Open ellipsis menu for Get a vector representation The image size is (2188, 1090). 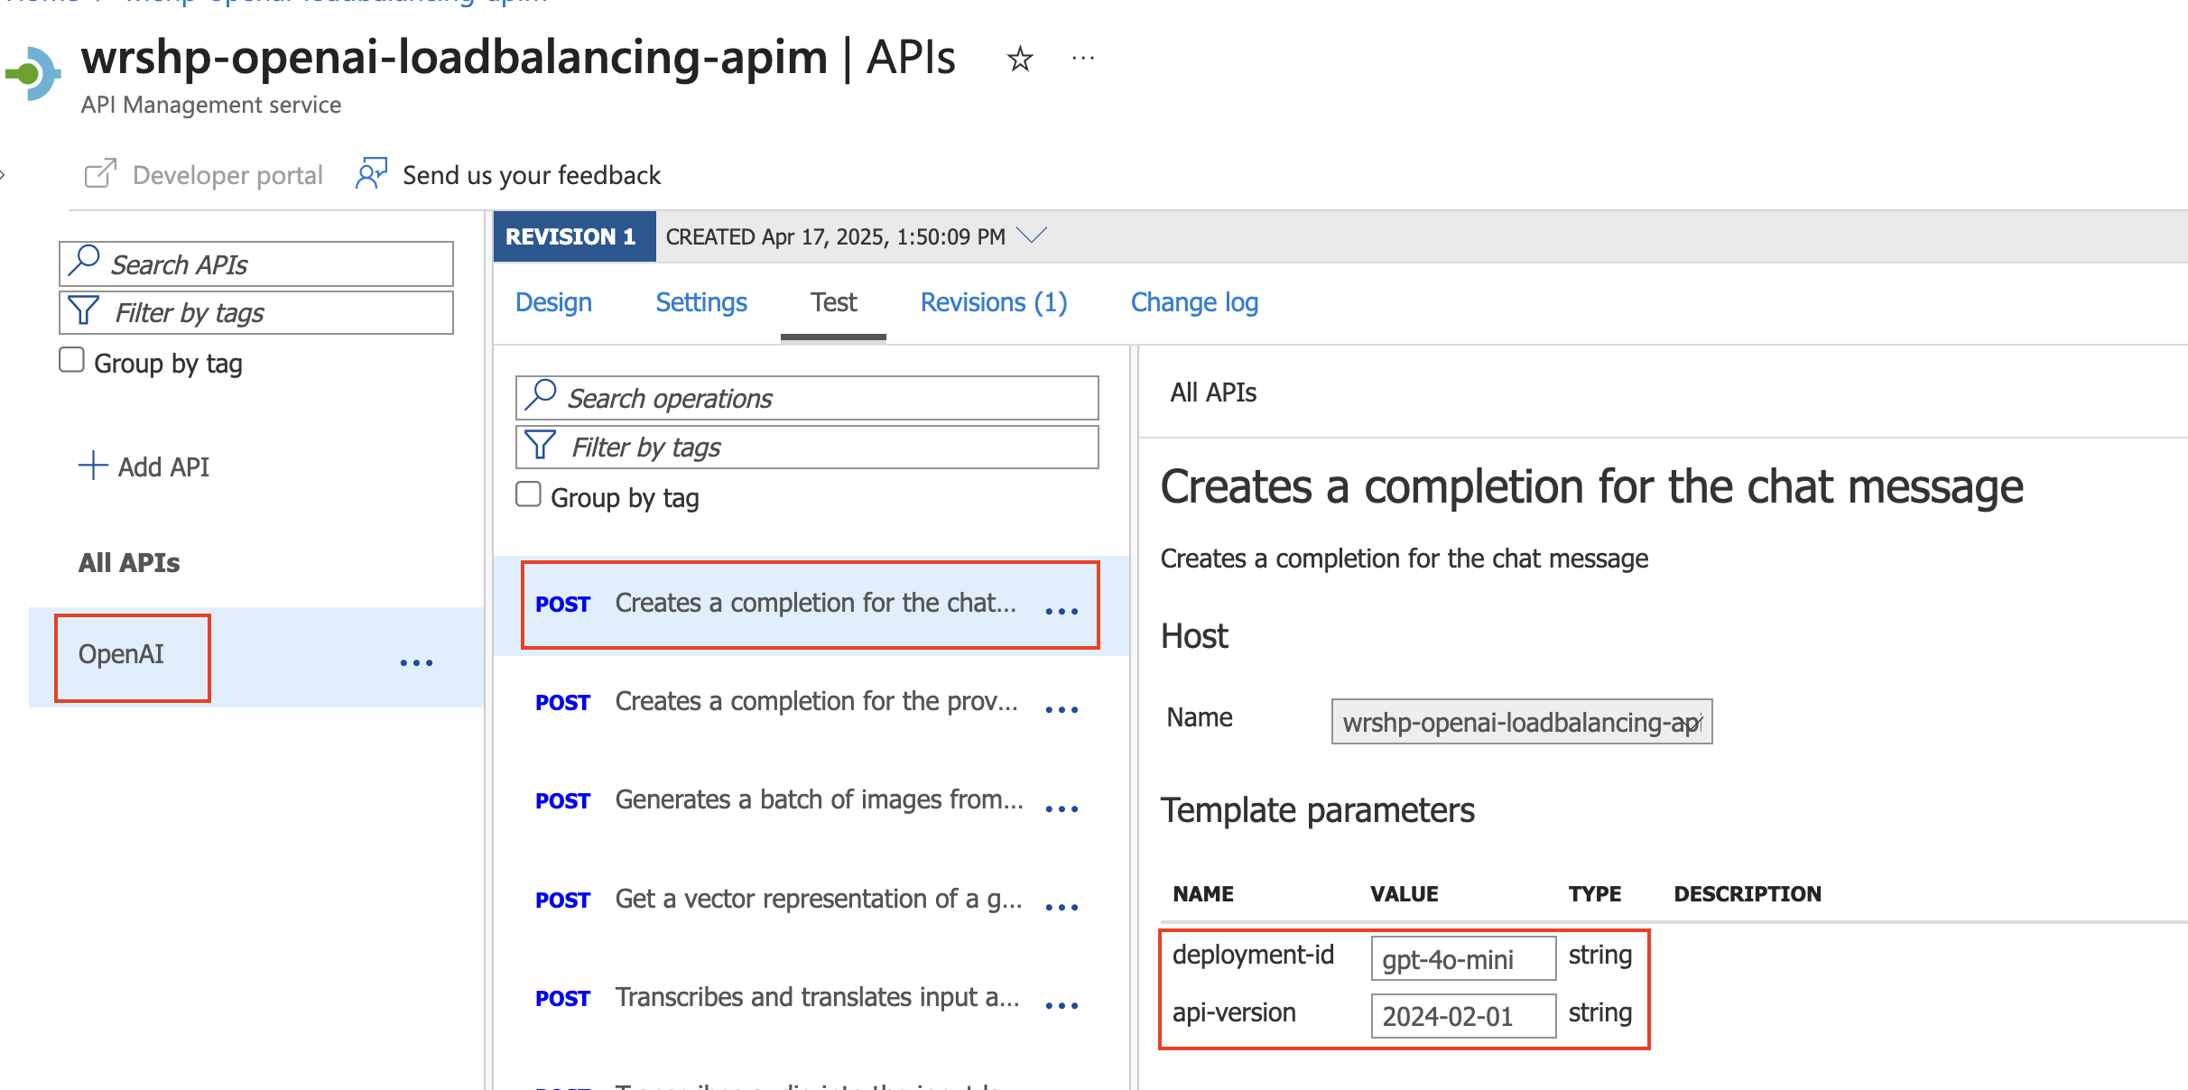(1062, 908)
